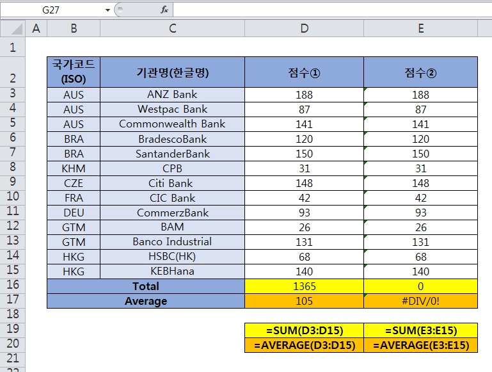Image resolution: width=492 pixels, height=372 pixels.
Task: Select row 19 header
Action: [13, 329]
